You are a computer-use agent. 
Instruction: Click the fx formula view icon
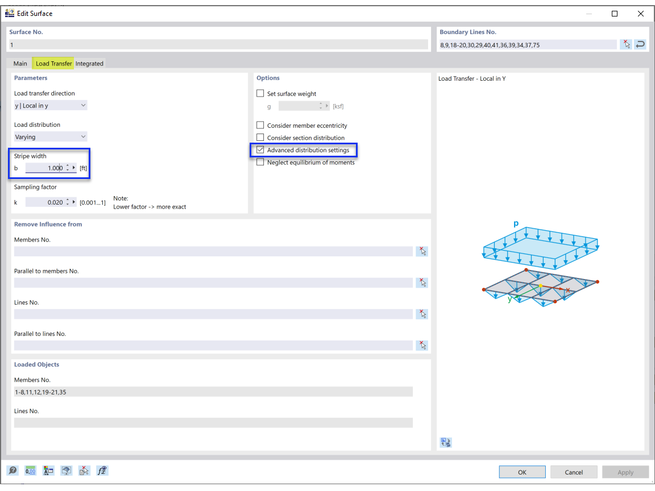coord(102,471)
